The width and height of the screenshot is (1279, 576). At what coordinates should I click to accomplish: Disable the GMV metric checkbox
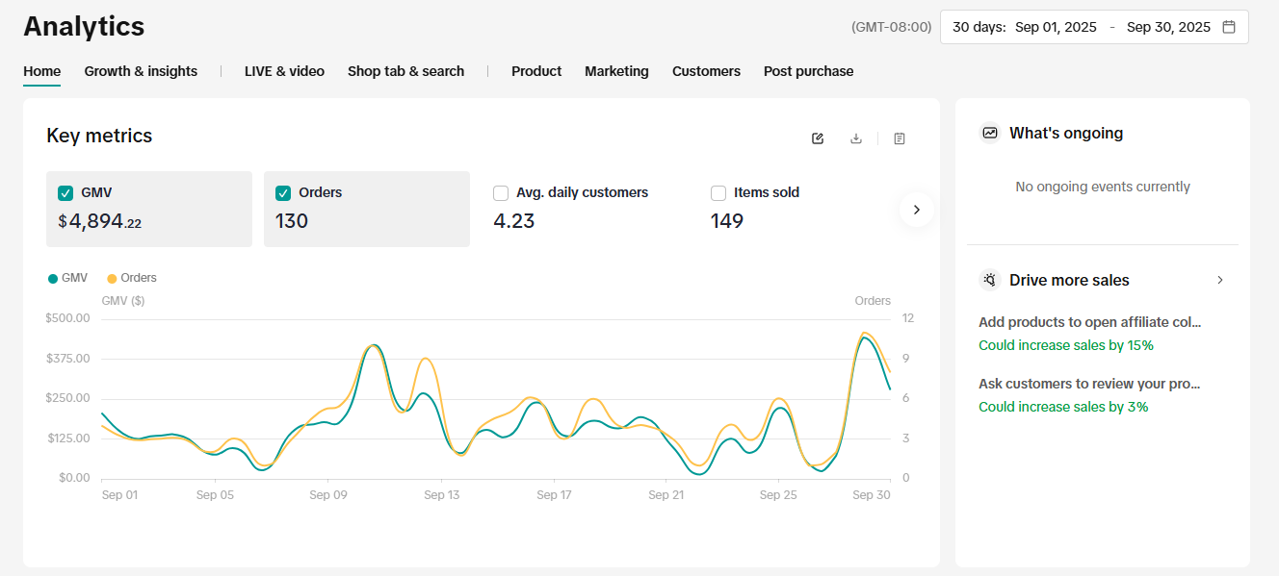[x=65, y=192]
